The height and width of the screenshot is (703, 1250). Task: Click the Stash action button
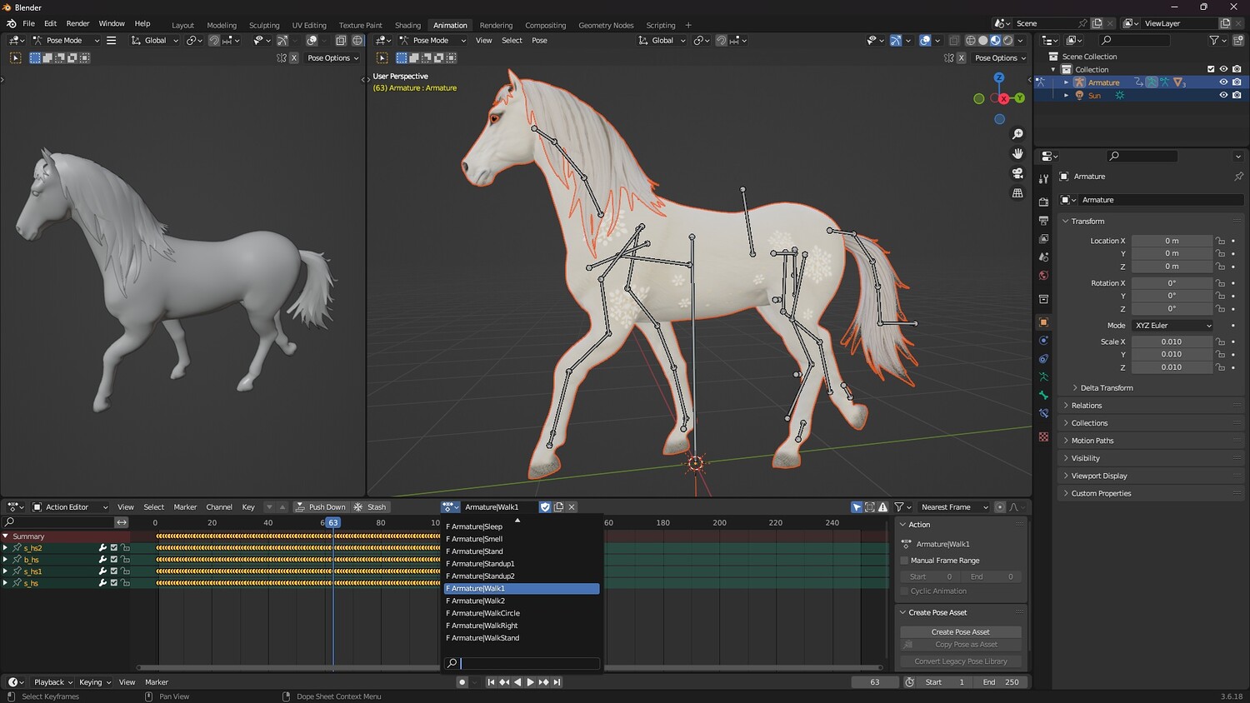[370, 507]
